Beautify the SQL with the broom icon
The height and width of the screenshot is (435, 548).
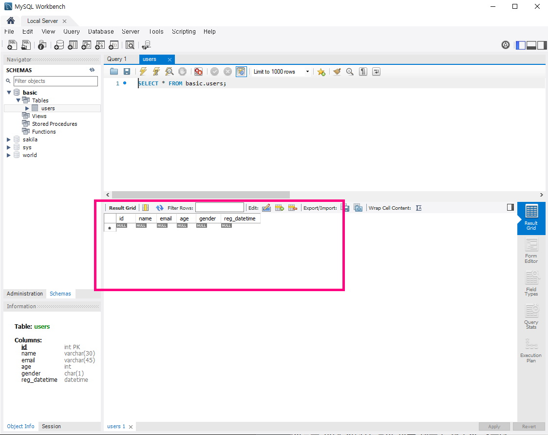[337, 71]
